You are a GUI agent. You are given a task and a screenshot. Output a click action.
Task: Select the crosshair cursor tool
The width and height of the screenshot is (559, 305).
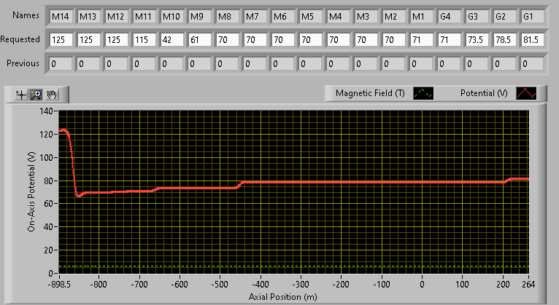[21, 95]
